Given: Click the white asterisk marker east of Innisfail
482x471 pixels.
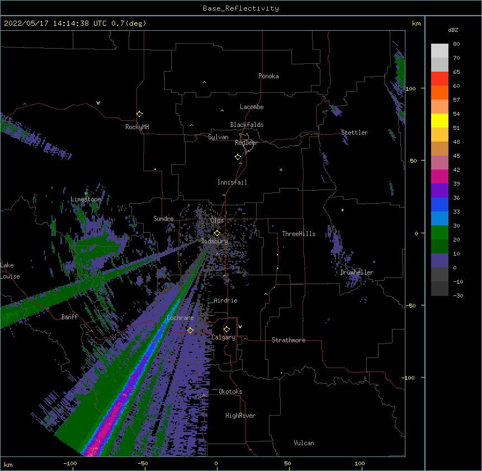Looking at the screenshot, I should click(x=281, y=170).
